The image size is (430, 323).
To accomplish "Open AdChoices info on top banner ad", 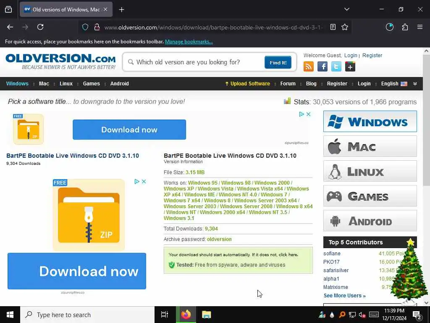I will tap(302, 114).
